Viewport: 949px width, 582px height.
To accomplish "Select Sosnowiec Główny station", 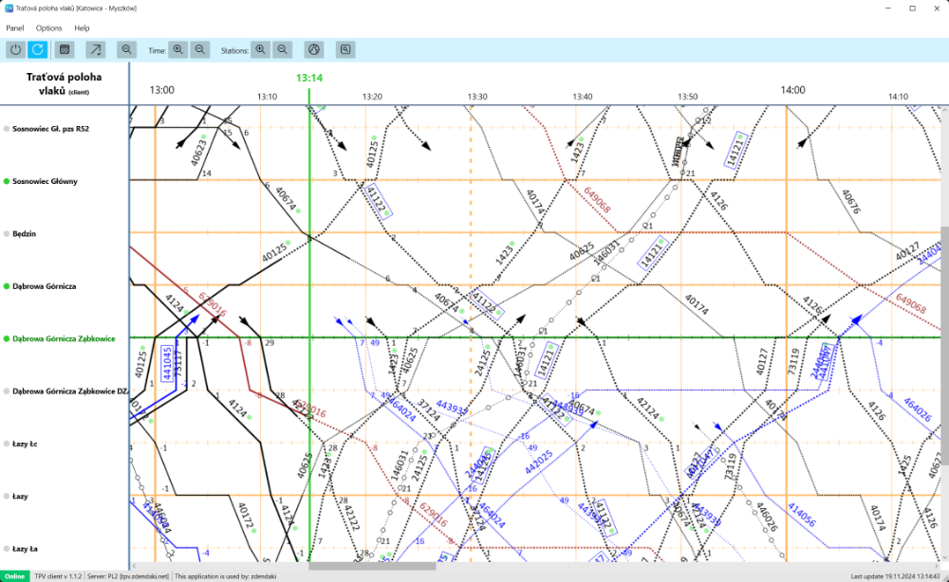I will [x=45, y=180].
